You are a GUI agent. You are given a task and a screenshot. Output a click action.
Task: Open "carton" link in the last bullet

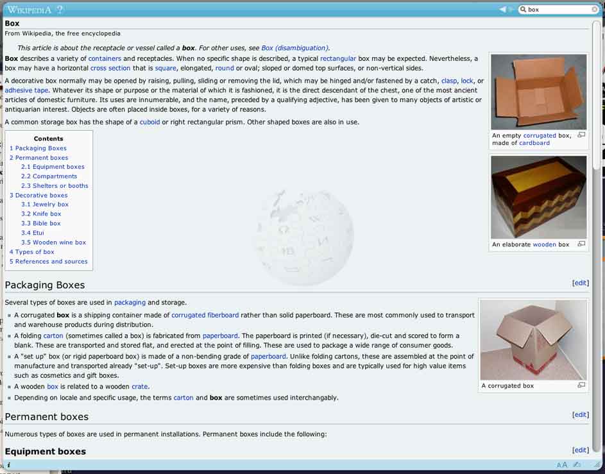tap(183, 398)
